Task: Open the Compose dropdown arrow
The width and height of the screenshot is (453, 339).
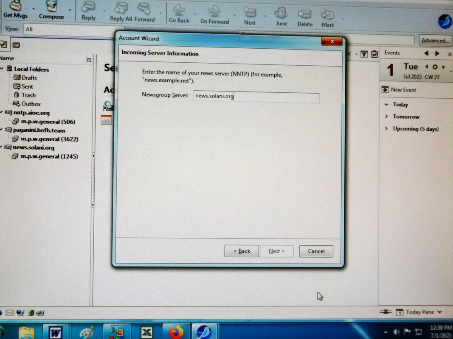Action: 70,10
